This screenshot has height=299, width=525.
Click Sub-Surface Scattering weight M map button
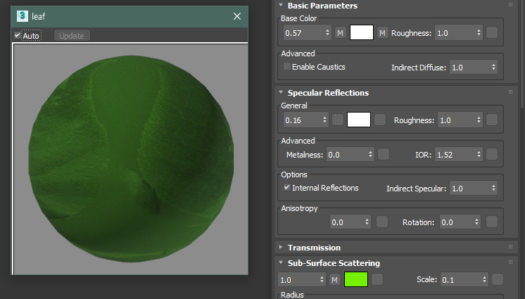point(335,280)
